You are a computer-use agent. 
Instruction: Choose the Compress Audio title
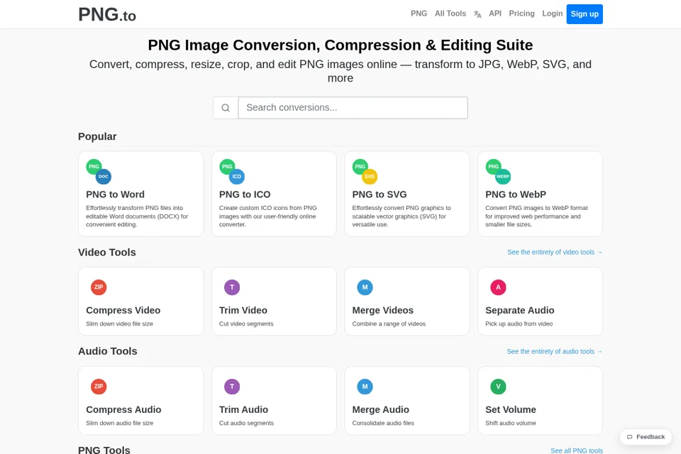(123, 410)
